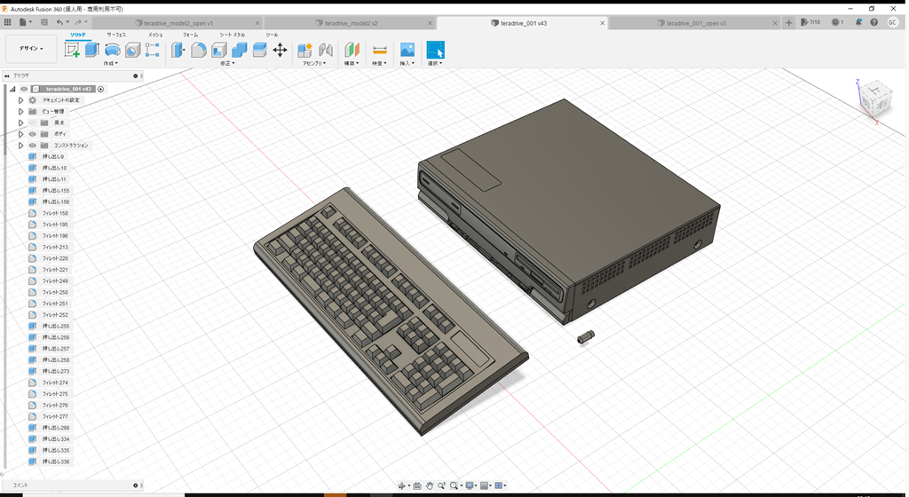Viewport: 909px width, 497px height.
Task: Open the 作成 menu label
Action: [x=110, y=64]
